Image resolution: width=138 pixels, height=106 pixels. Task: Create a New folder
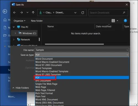[37, 21]
